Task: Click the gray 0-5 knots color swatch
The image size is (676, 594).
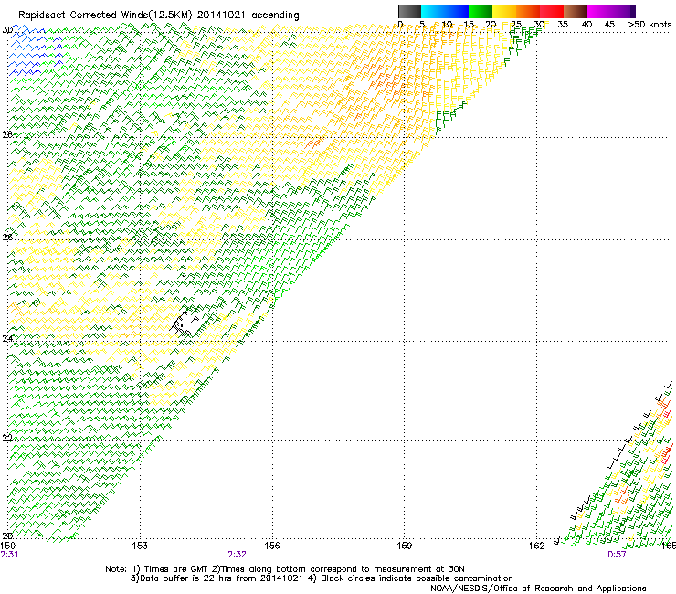Action: click(x=409, y=11)
